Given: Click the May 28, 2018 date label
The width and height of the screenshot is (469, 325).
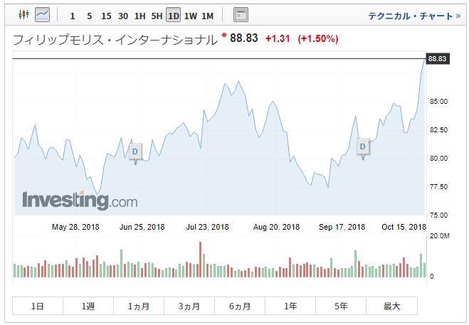Looking at the screenshot, I should tap(75, 227).
